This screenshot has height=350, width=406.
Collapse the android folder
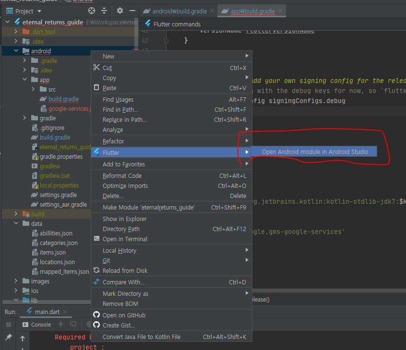click(x=16, y=51)
